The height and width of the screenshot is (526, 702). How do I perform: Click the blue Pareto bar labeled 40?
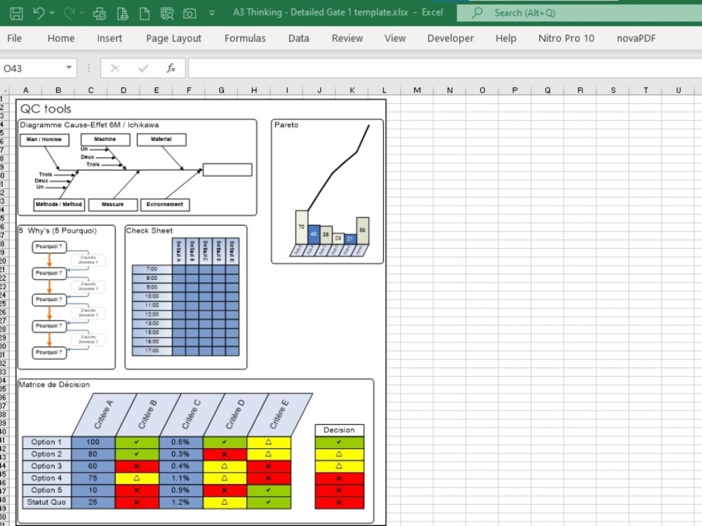click(314, 234)
